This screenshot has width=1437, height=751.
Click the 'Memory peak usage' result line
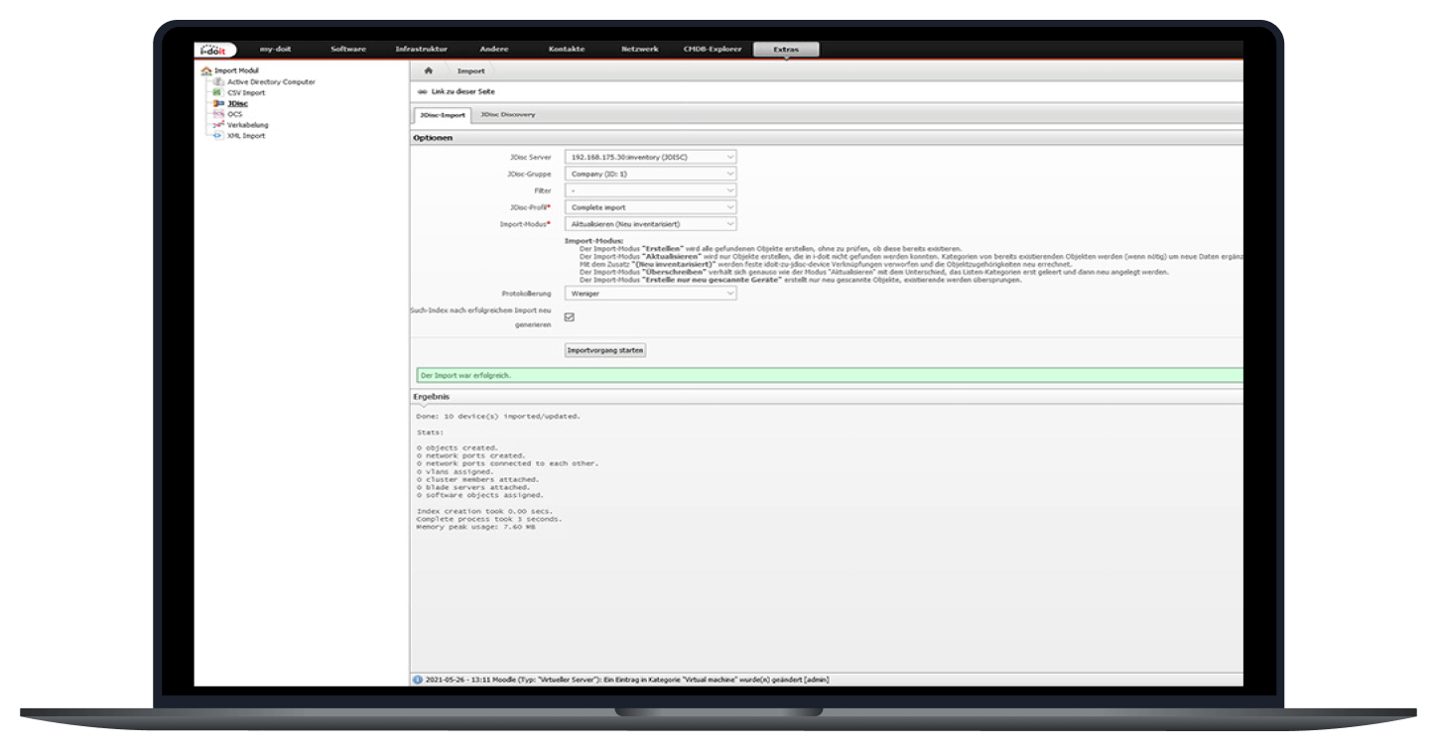coord(475,526)
